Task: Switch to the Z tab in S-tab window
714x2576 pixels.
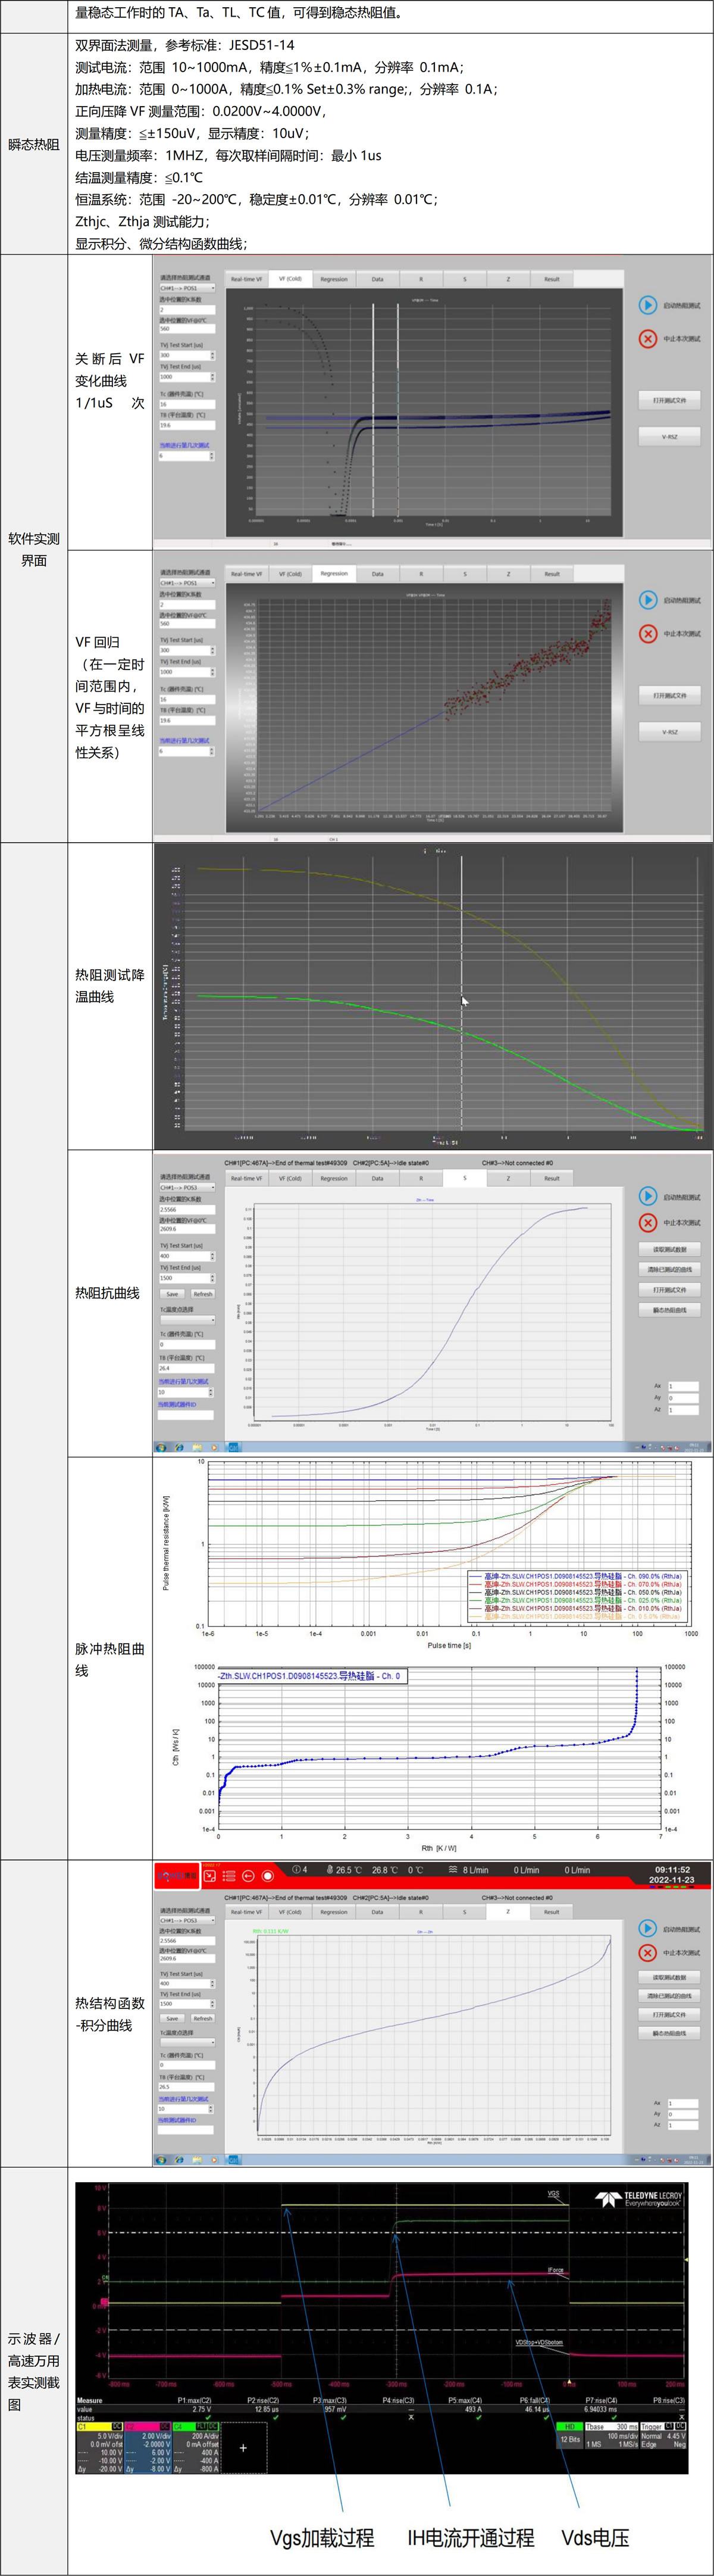Action: coord(508,1178)
